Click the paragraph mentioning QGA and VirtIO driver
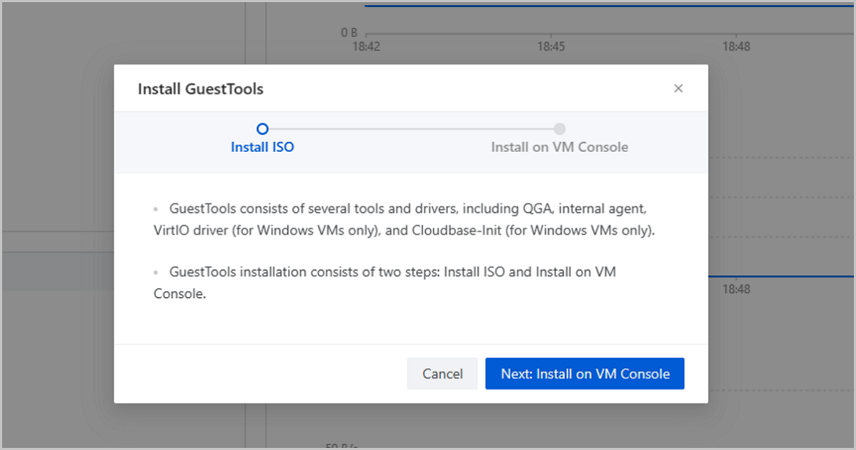Screen dimensions: 856x450 coord(404,220)
